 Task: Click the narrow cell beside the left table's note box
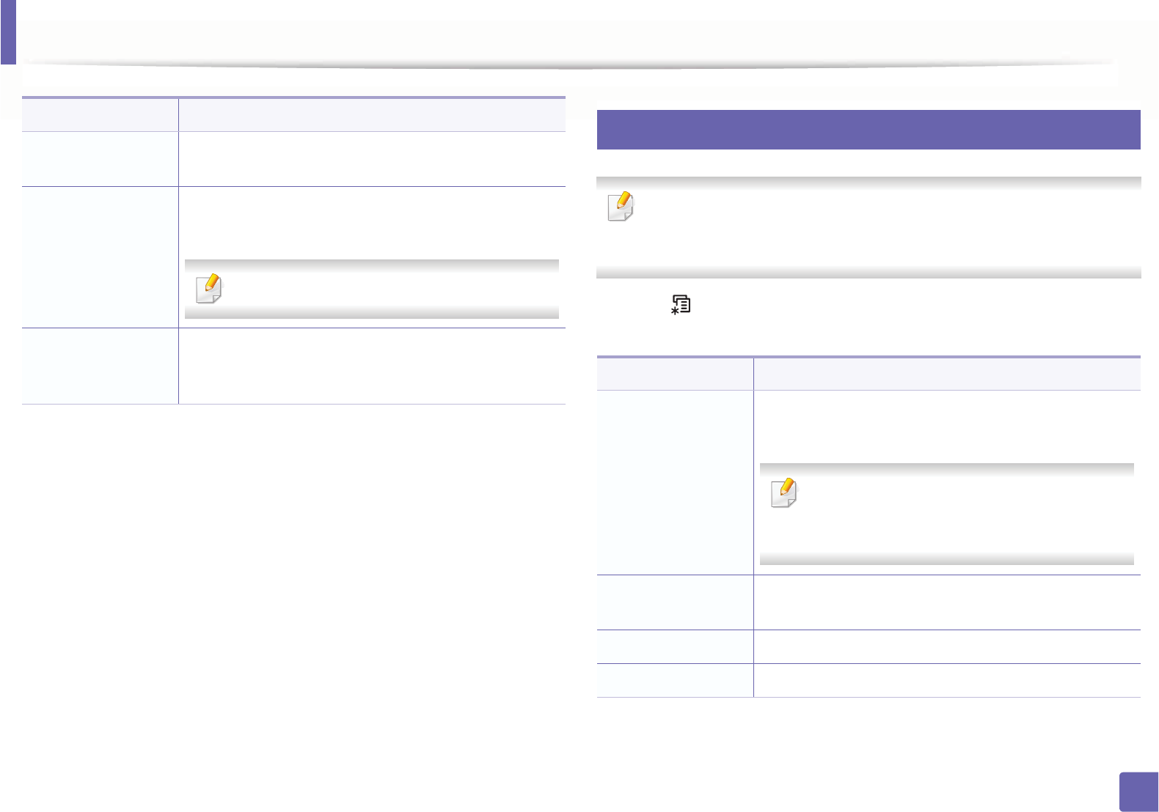(100, 256)
